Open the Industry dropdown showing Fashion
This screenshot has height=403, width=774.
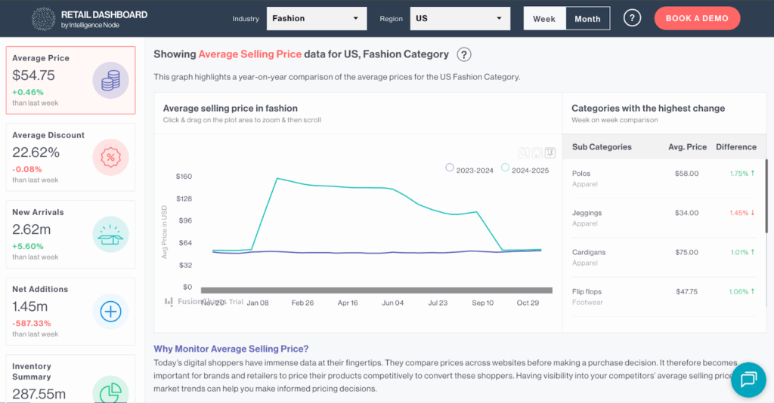316,19
